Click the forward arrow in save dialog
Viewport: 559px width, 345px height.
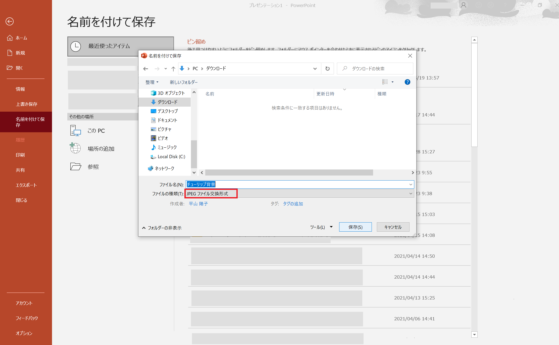157,69
